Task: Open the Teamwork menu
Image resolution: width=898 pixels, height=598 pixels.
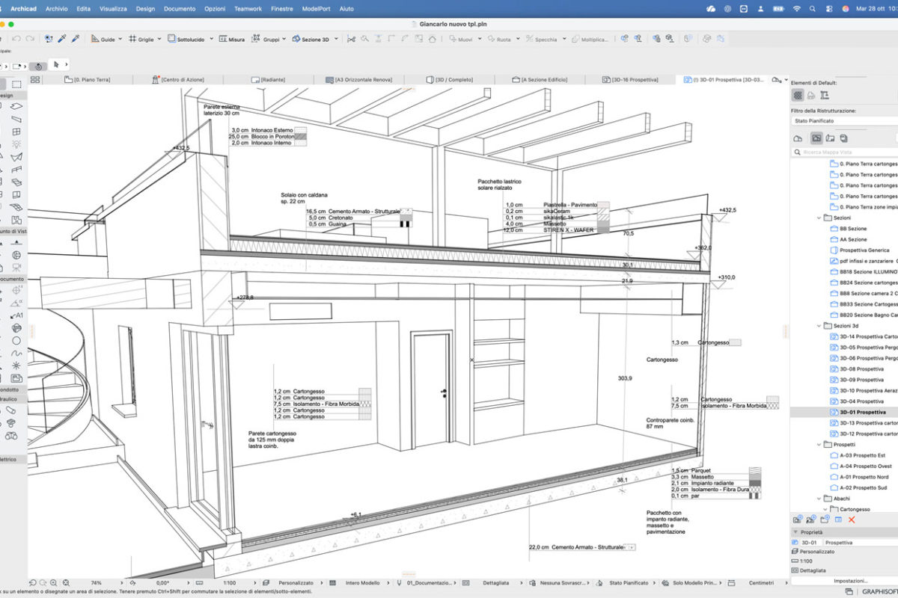Action: point(248,8)
